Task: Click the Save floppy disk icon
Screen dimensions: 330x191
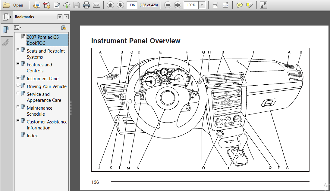Action: click(x=76, y=5)
